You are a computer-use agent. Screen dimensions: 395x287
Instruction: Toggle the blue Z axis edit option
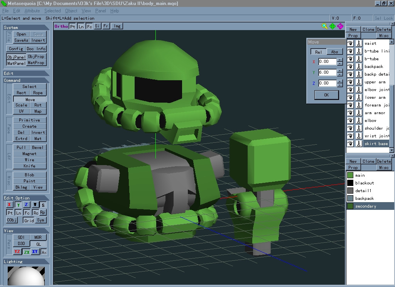point(26,204)
